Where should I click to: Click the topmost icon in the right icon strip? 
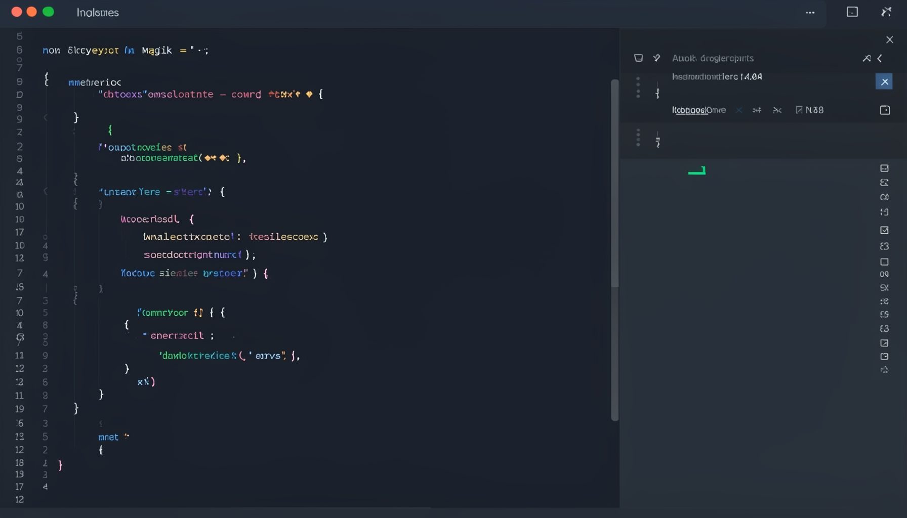pyautogui.click(x=884, y=168)
